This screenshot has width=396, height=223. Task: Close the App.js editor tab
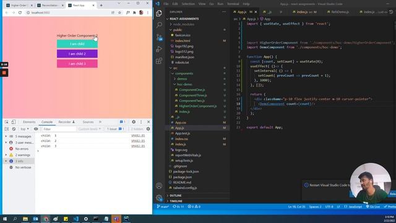[x=256, y=12]
